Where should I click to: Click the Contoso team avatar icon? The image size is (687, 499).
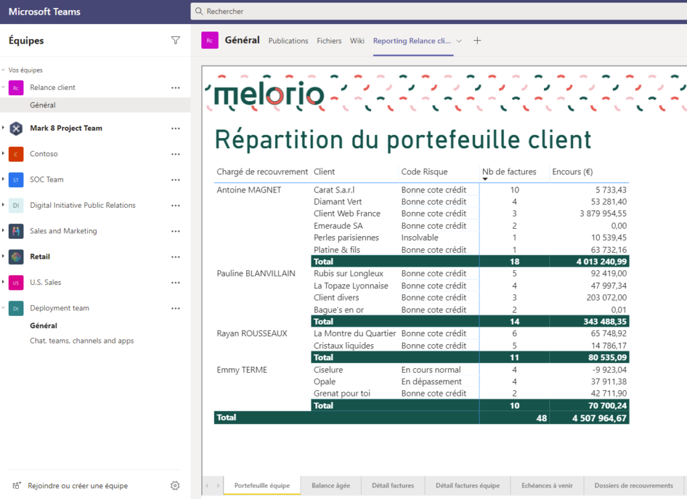pyautogui.click(x=16, y=154)
